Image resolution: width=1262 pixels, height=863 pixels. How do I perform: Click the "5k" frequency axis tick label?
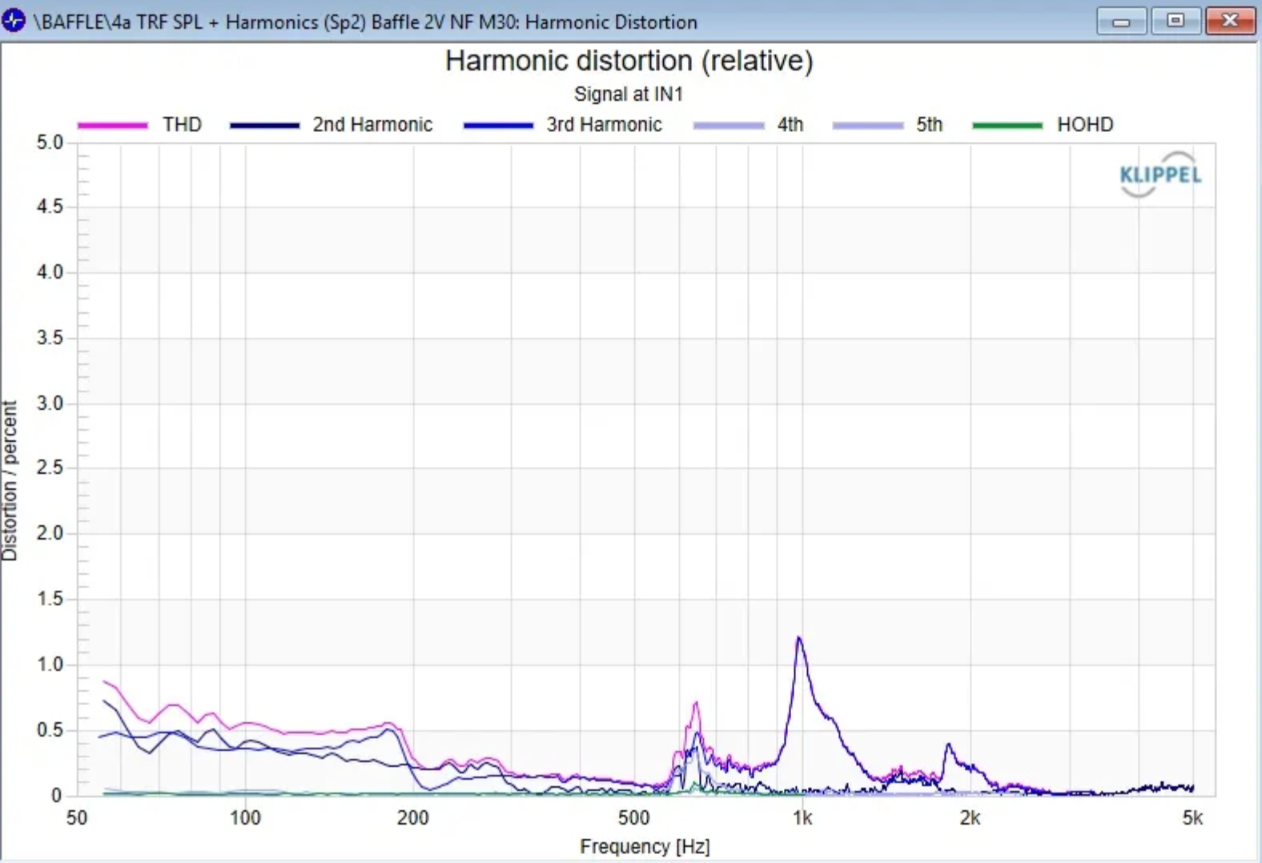tap(1192, 818)
